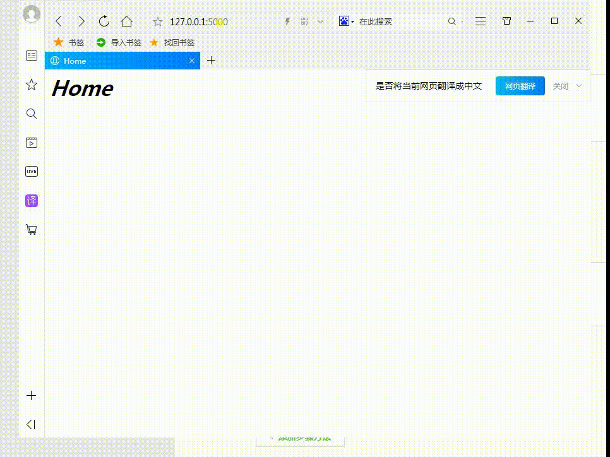
Task: Launch the video panel from the sidebar
Action: [x=32, y=142]
